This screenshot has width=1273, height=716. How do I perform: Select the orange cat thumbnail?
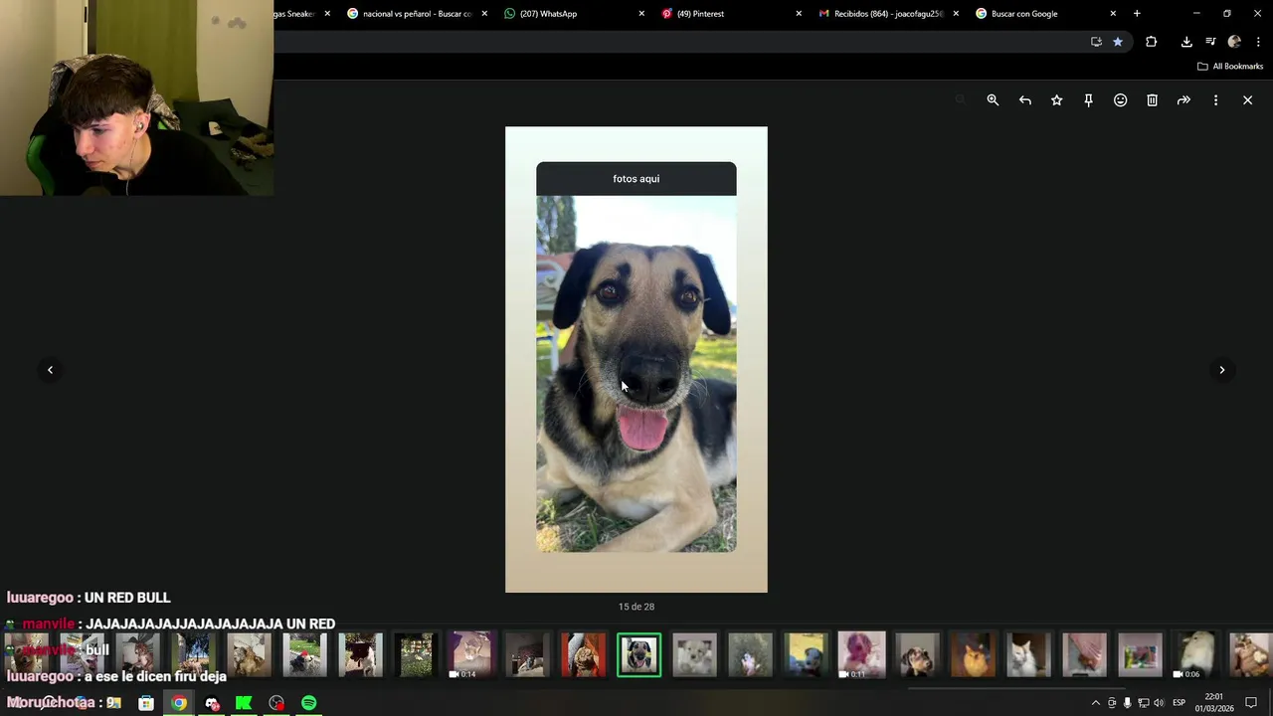click(973, 655)
